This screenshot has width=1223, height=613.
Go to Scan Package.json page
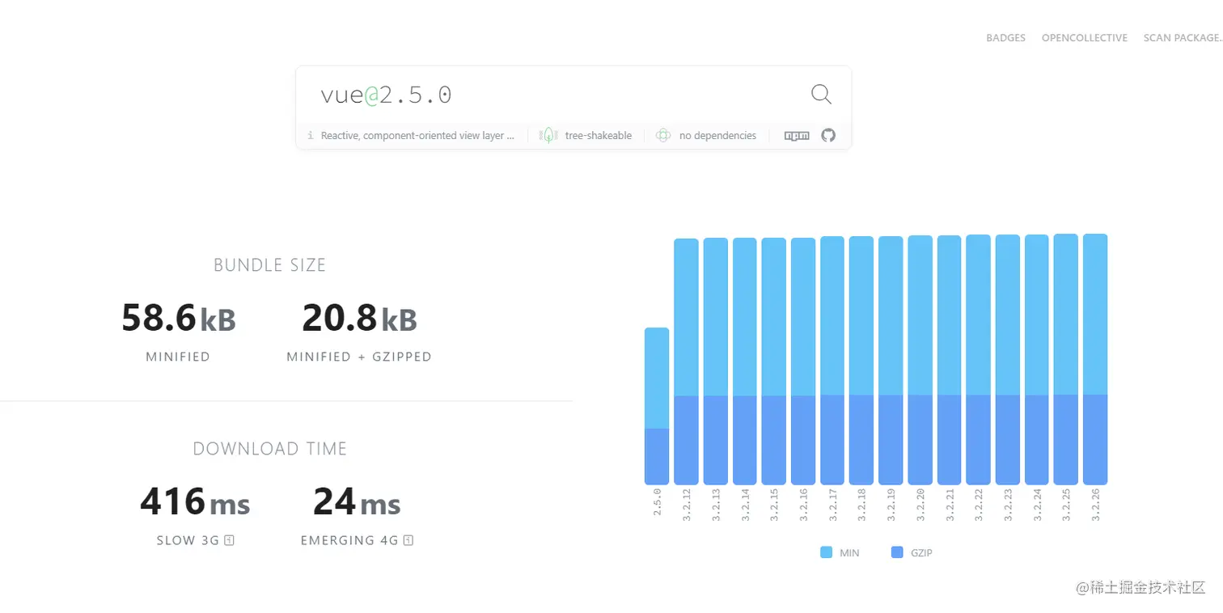tap(1183, 38)
